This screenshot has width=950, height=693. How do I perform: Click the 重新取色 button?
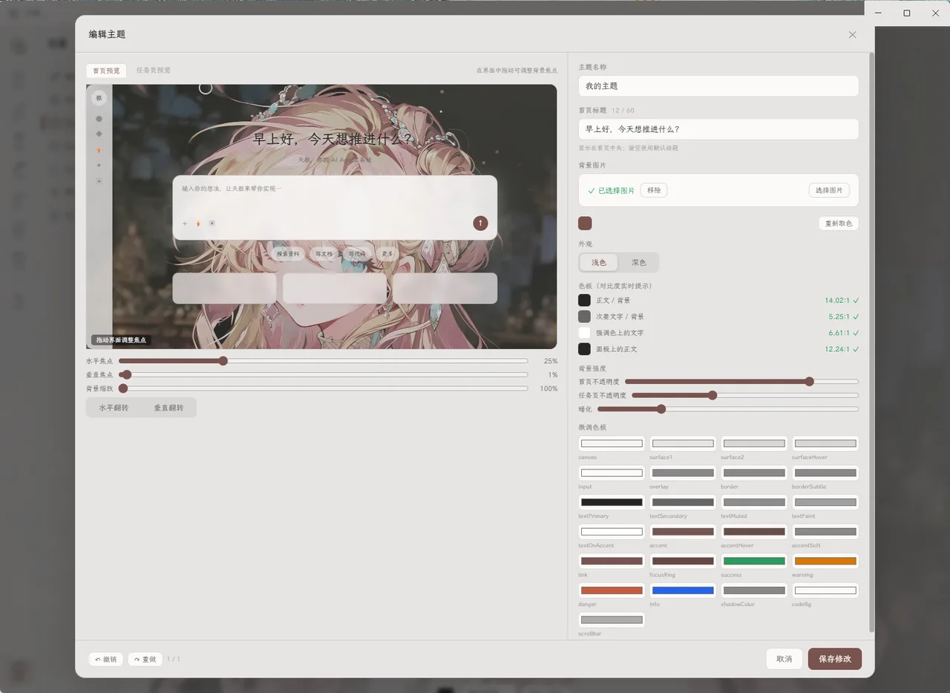pos(839,224)
